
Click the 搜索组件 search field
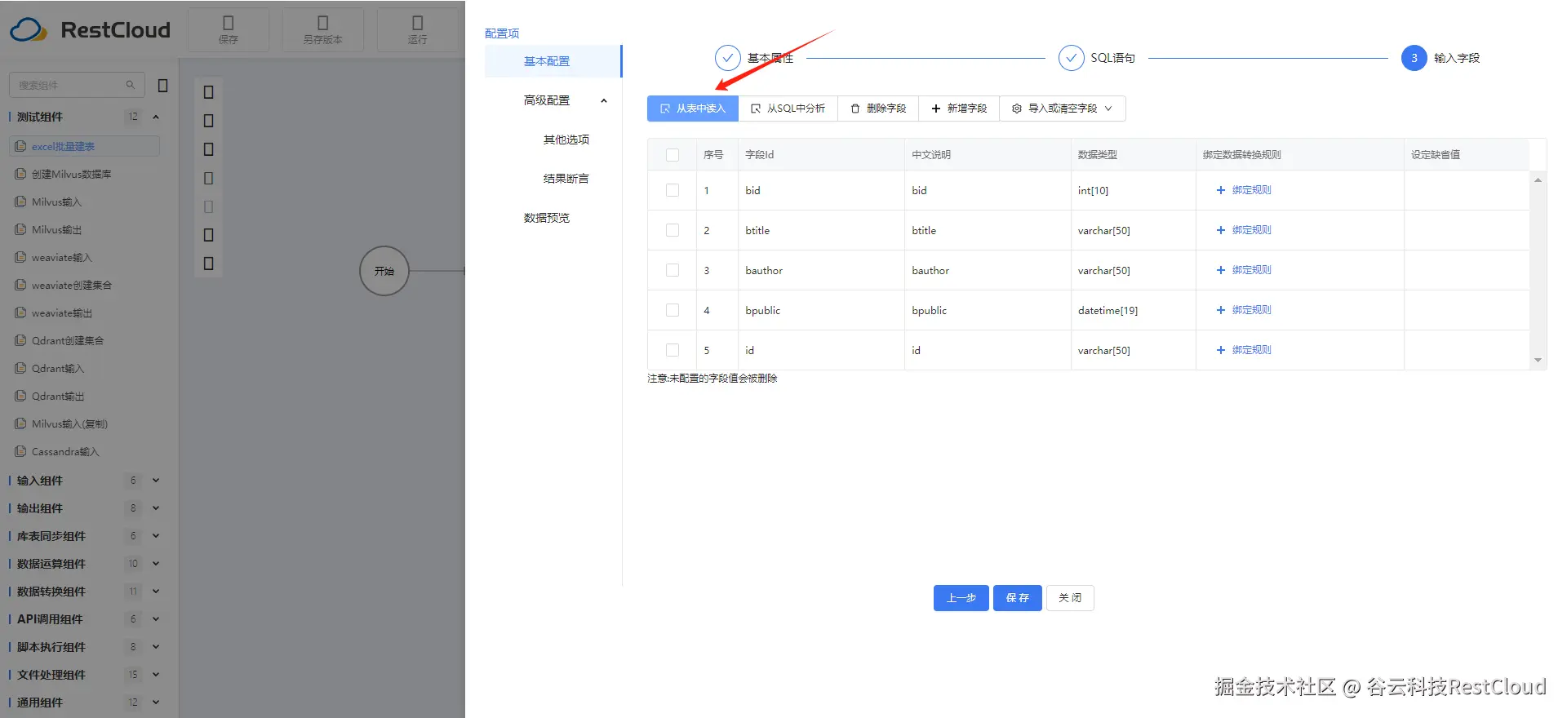(77, 85)
